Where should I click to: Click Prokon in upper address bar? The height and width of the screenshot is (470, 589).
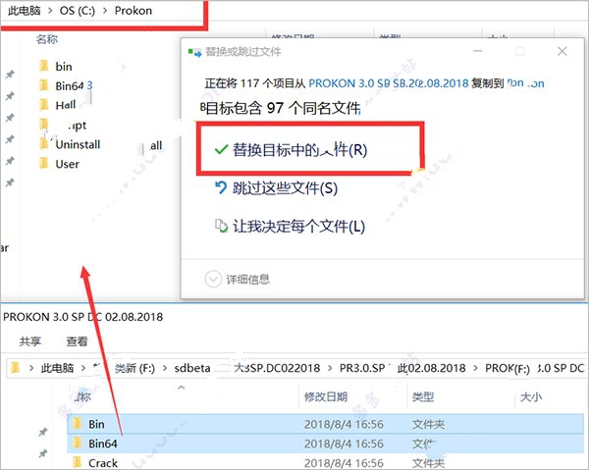[x=133, y=11]
